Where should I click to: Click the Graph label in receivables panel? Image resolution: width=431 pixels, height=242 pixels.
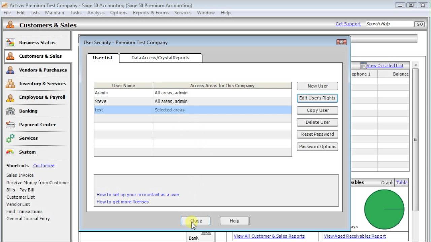(x=387, y=183)
